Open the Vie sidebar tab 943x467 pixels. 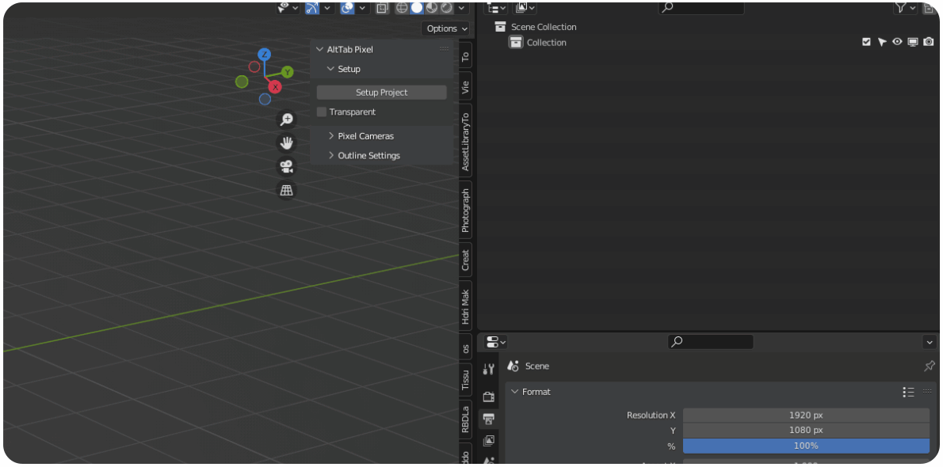465,86
